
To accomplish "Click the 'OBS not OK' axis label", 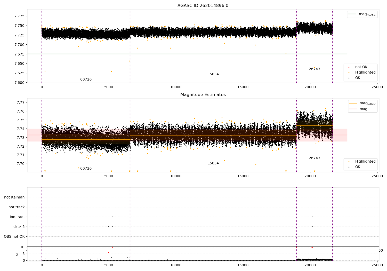I will [x=14, y=237].
